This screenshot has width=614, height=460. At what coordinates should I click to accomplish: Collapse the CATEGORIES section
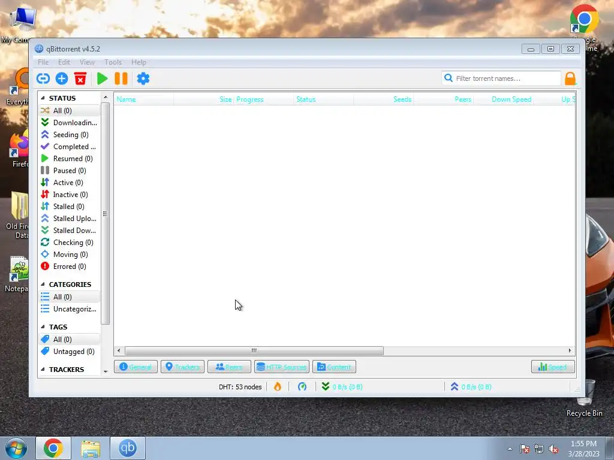coord(43,285)
